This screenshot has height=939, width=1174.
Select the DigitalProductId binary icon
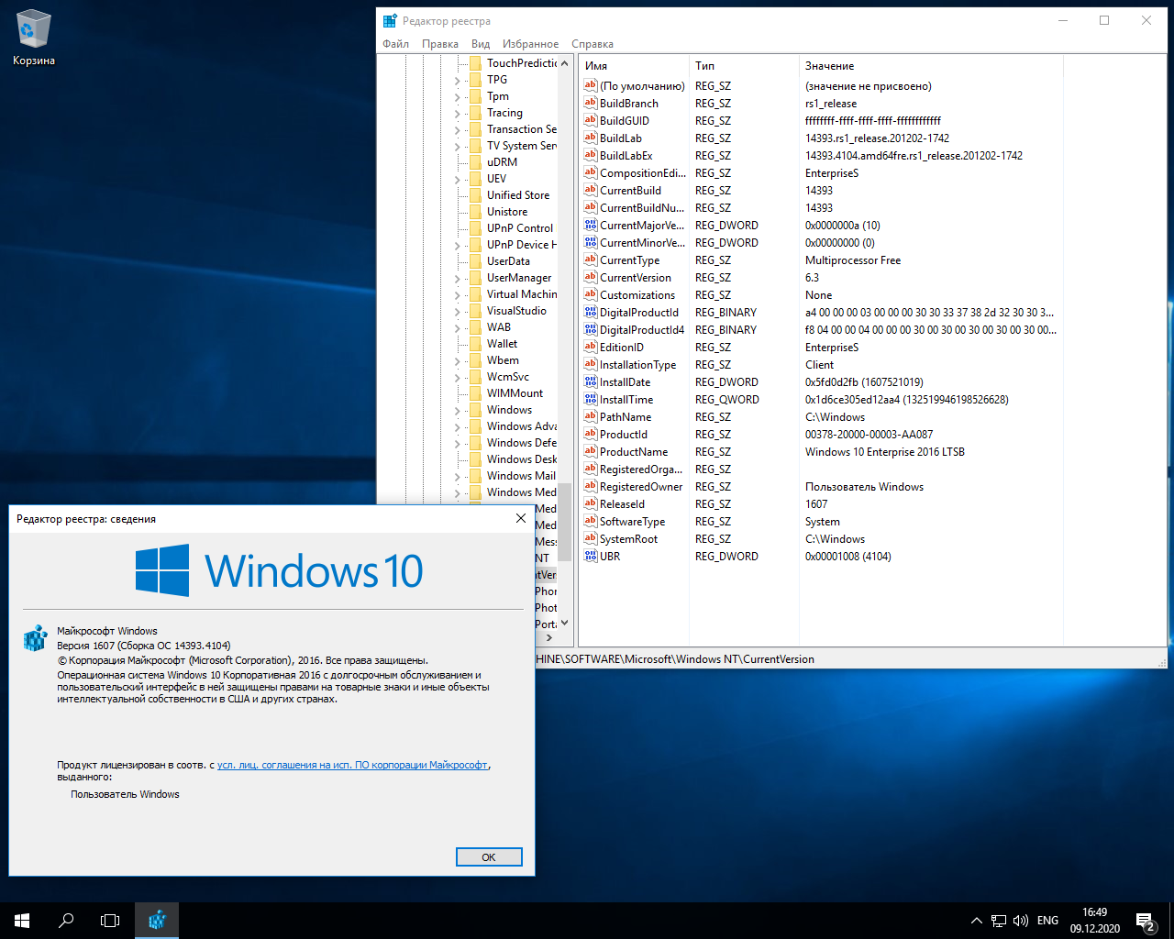pos(591,312)
